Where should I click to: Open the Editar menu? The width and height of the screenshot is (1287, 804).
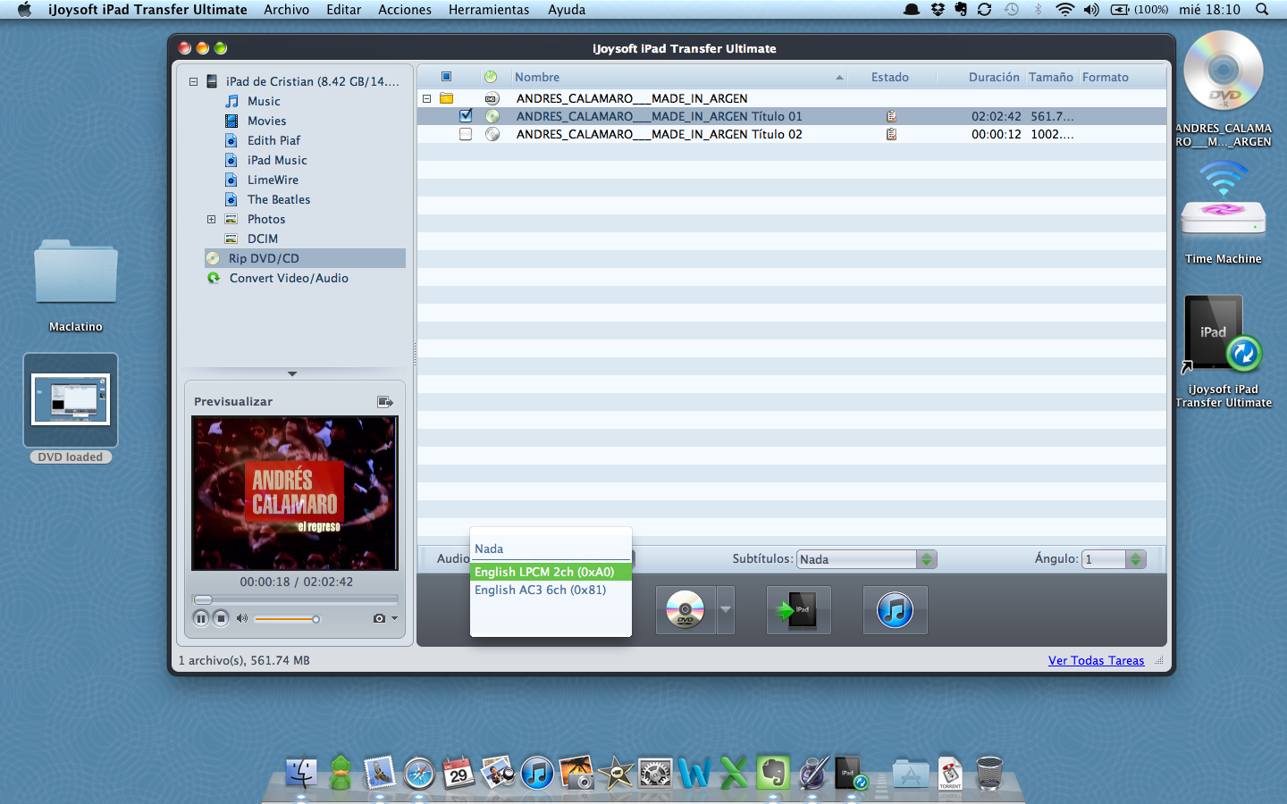pyautogui.click(x=343, y=10)
